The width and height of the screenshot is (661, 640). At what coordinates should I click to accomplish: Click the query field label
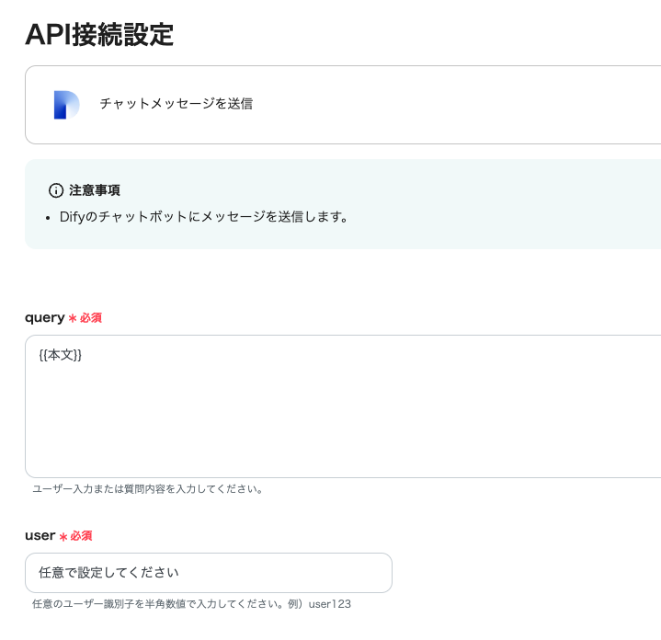tap(44, 317)
